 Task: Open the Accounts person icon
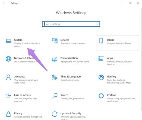pyautogui.click(x=8, y=77)
